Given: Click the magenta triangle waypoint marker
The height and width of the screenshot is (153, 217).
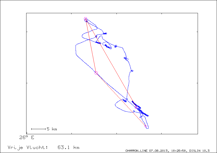Looking at the screenshot, I should point(136,107).
